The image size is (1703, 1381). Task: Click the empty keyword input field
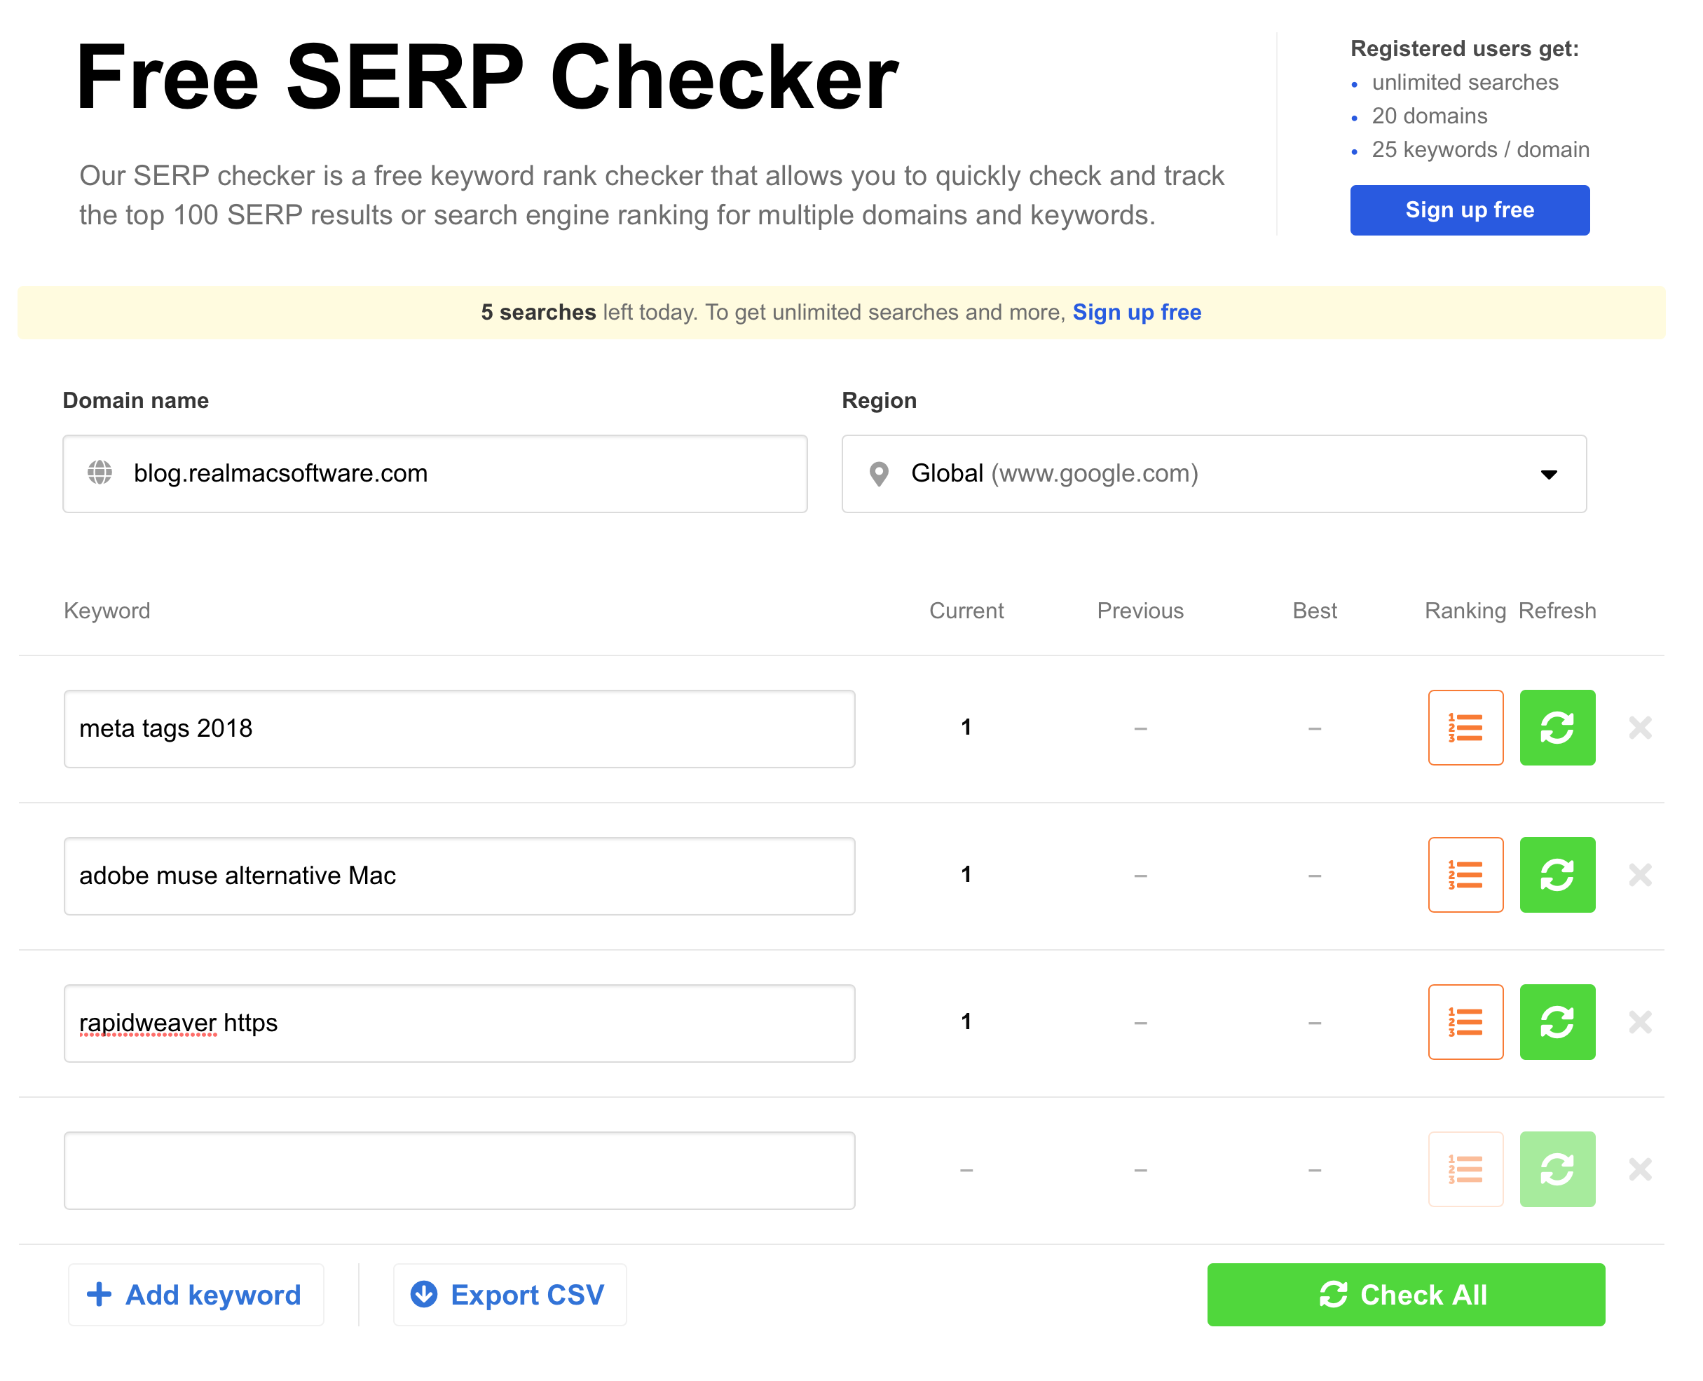[459, 1170]
